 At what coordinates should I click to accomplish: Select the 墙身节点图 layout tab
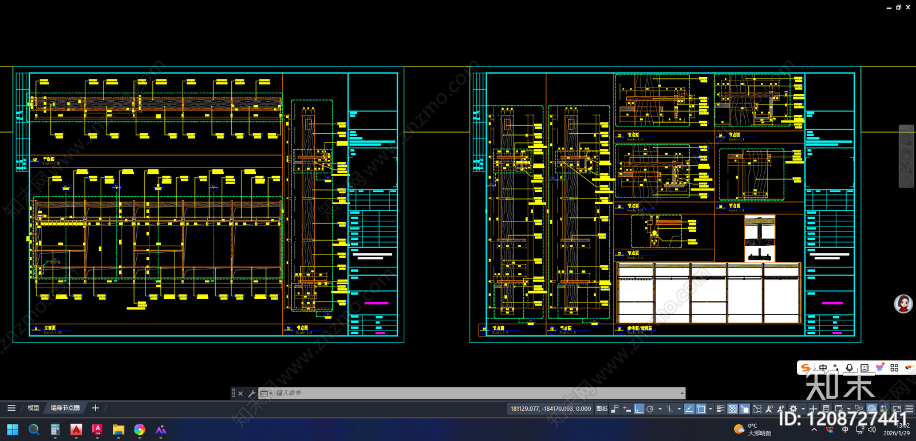tap(65, 408)
